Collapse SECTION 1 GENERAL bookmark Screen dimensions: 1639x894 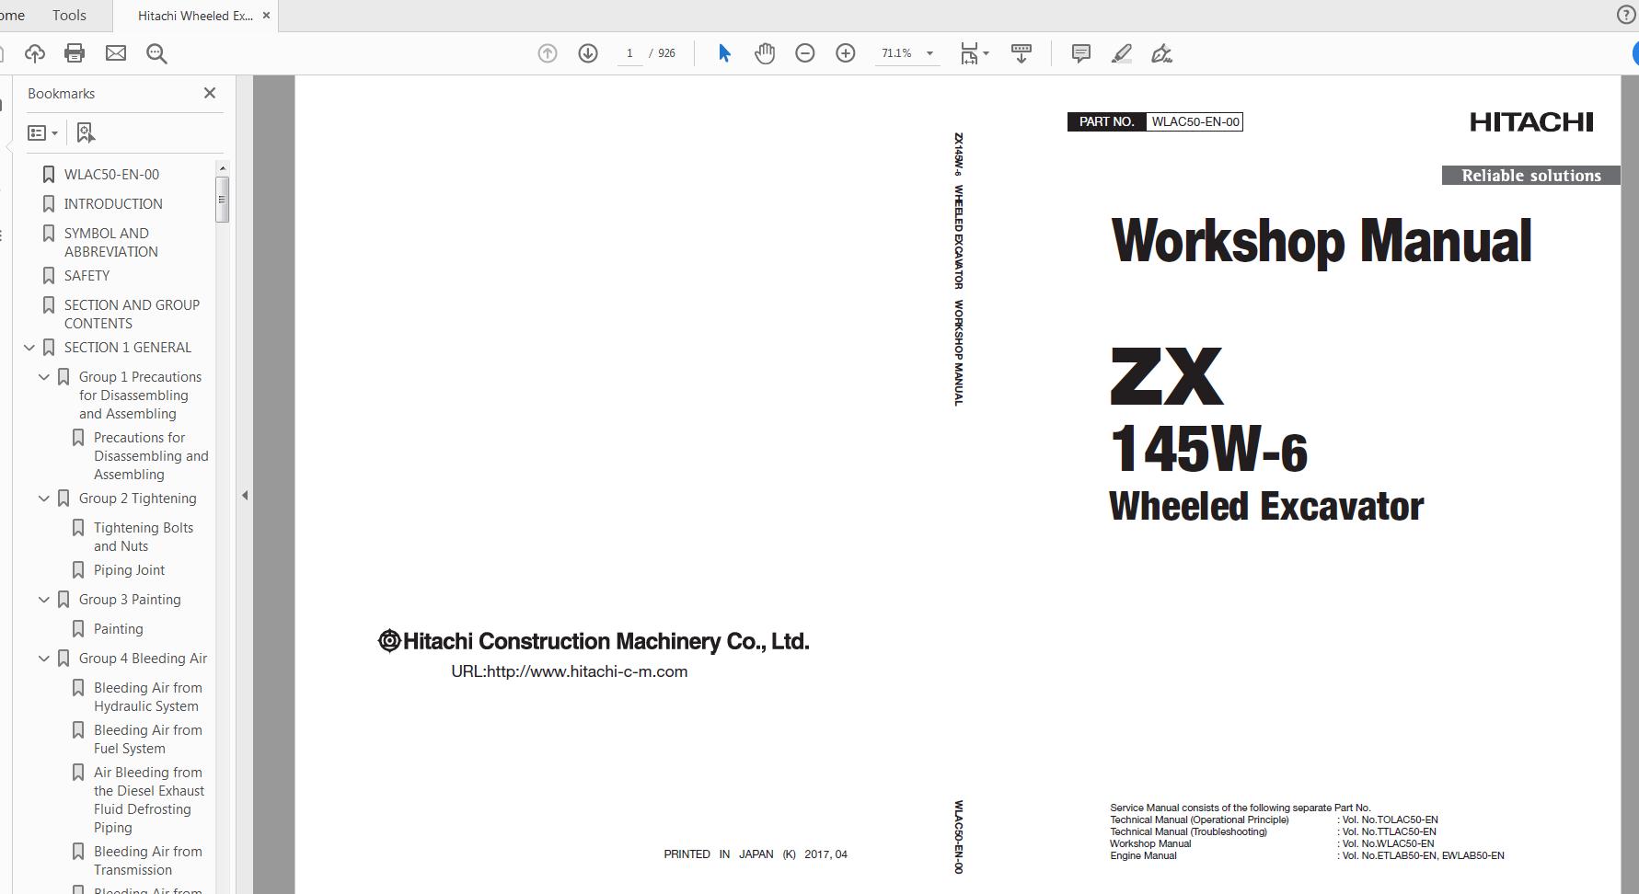click(x=29, y=348)
